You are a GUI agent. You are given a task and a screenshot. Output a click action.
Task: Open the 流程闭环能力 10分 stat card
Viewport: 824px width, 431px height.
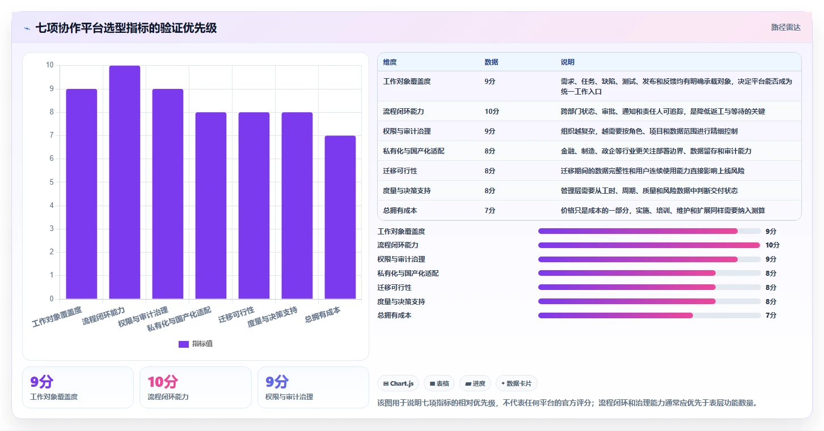tap(195, 387)
